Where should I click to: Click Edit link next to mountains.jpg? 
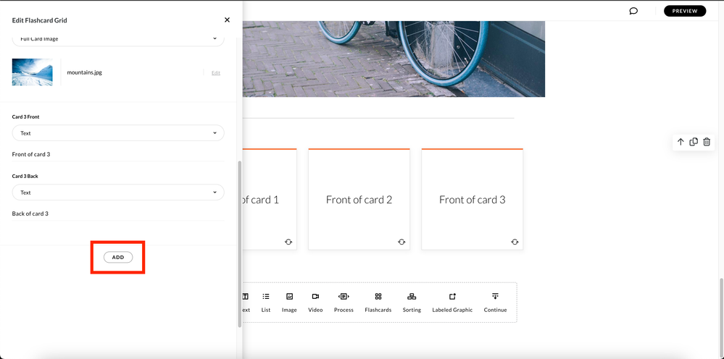pyautogui.click(x=215, y=73)
